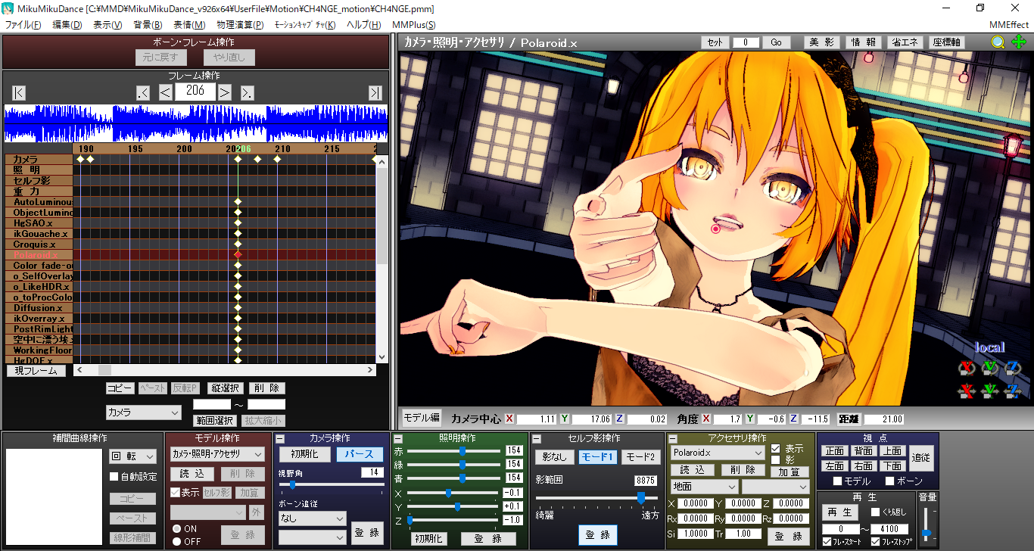Click the red X rotation axis icon

[x=965, y=369]
